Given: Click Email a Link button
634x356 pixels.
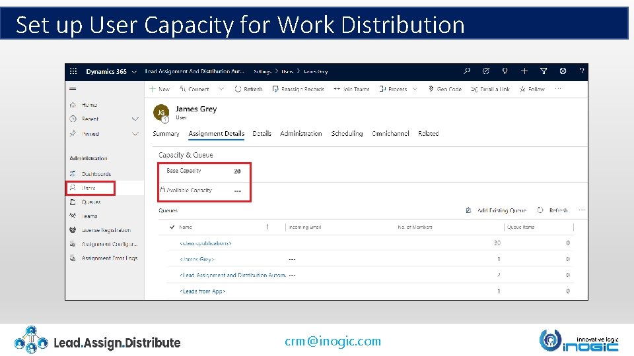Looking at the screenshot, I should tap(491, 89).
